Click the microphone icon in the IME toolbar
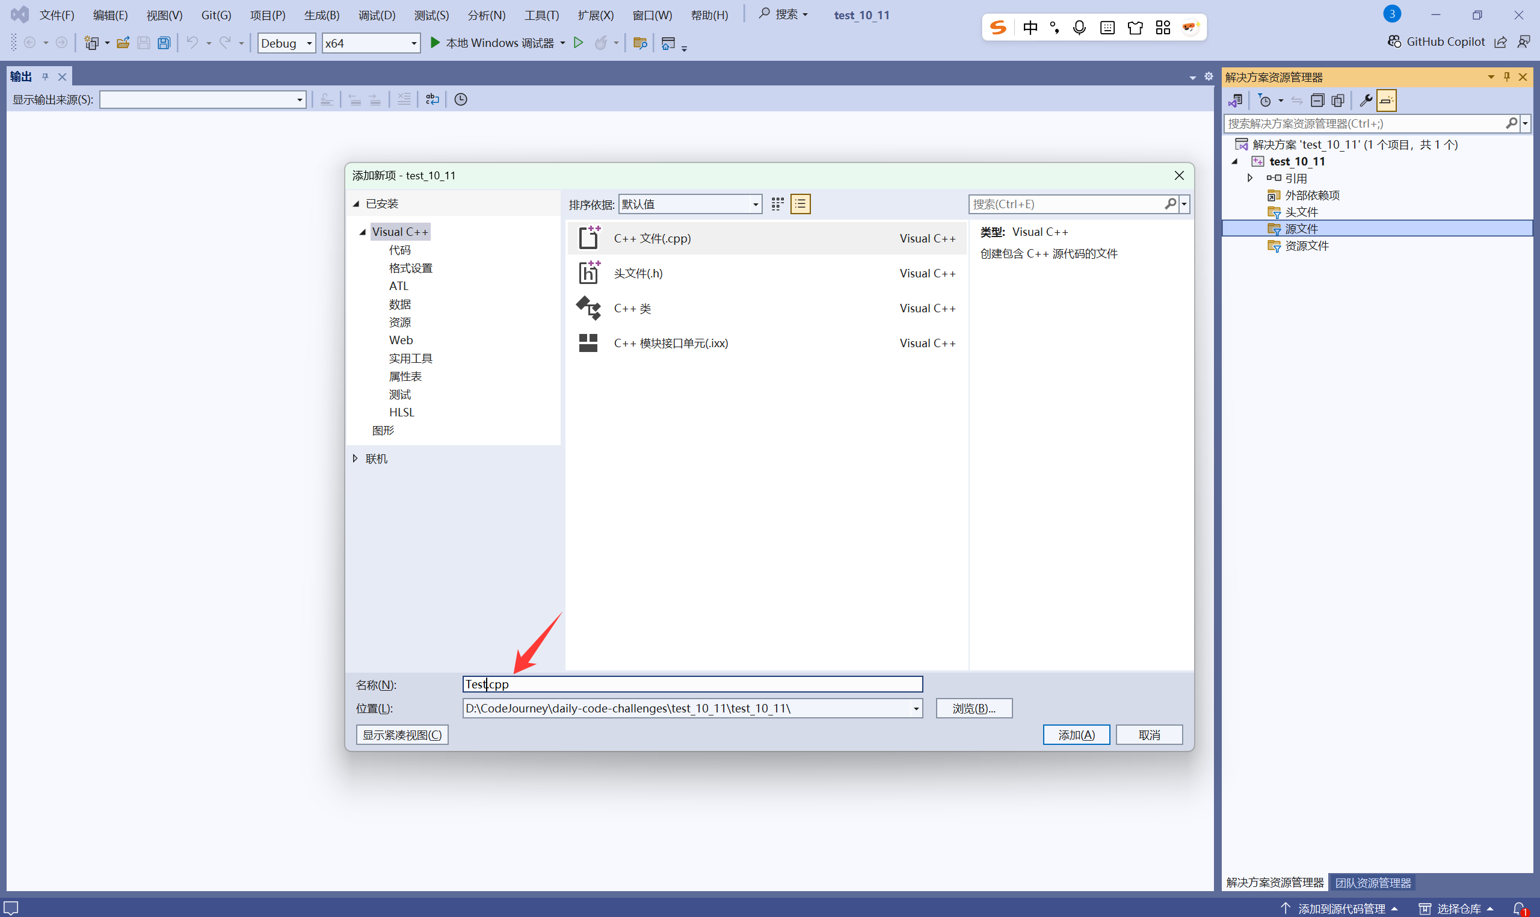 click(x=1079, y=27)
